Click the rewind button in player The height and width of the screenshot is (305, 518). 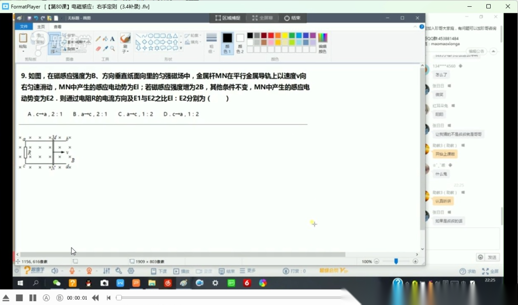tap(95, 298)
